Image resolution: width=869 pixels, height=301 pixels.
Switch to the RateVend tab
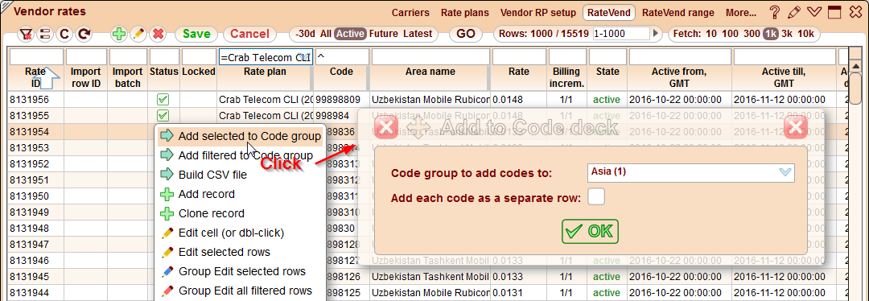click(609, 13)
